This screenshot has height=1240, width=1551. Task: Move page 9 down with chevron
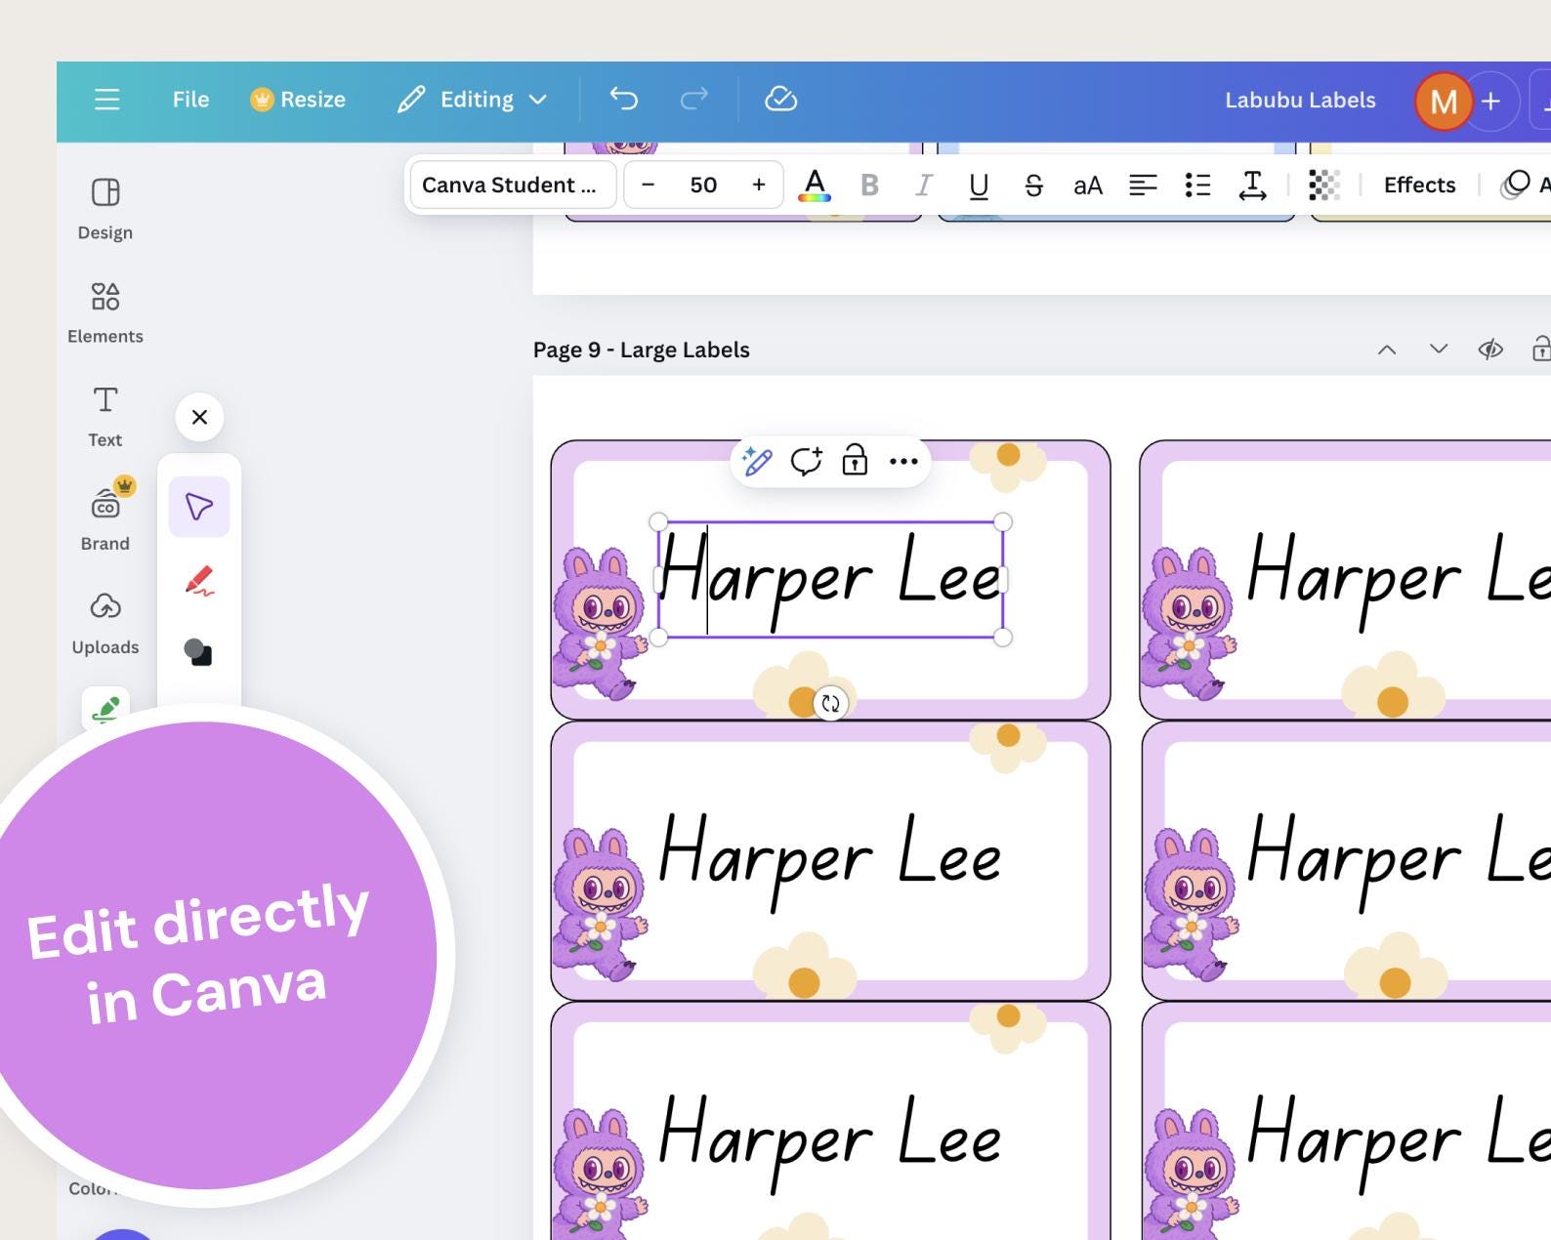tap(1438, 349)
